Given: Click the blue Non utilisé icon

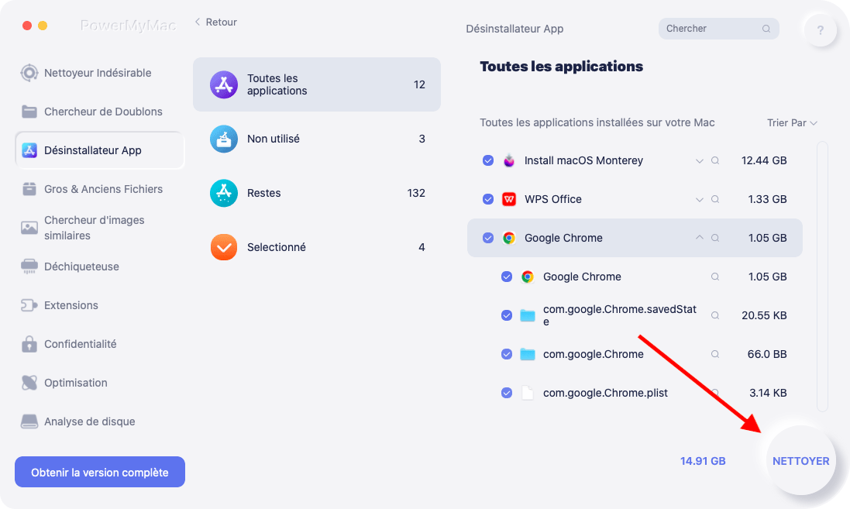Looking at the screenshot, I should (224, 139).
